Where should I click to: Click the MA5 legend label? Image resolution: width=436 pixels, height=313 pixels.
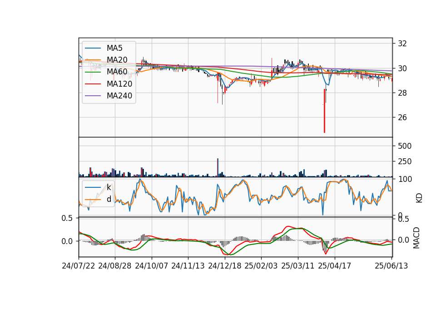click(x=114, y=48)
